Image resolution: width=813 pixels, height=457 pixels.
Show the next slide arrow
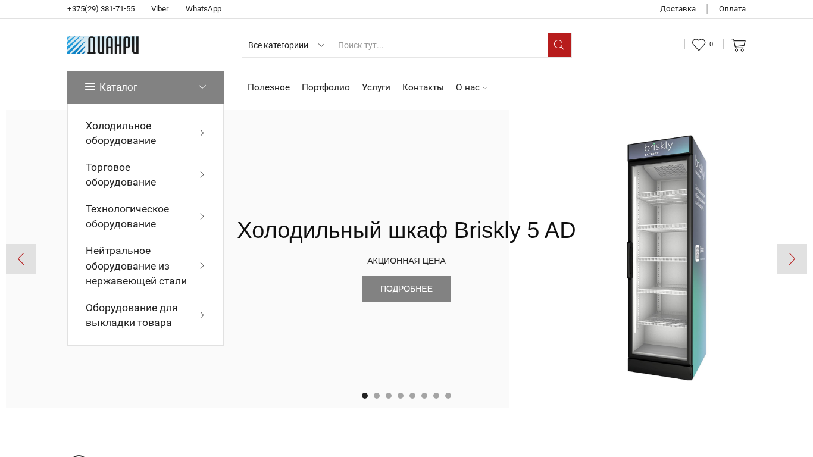coord(792,259)
